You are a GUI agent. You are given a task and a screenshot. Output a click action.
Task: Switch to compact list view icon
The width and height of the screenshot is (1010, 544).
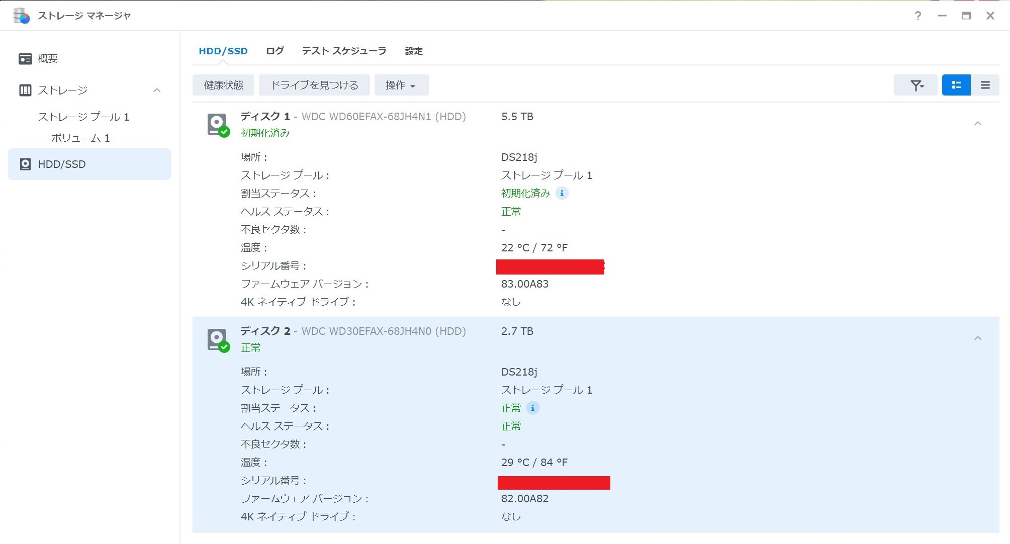pyautogui.click(x=985, y=85)
